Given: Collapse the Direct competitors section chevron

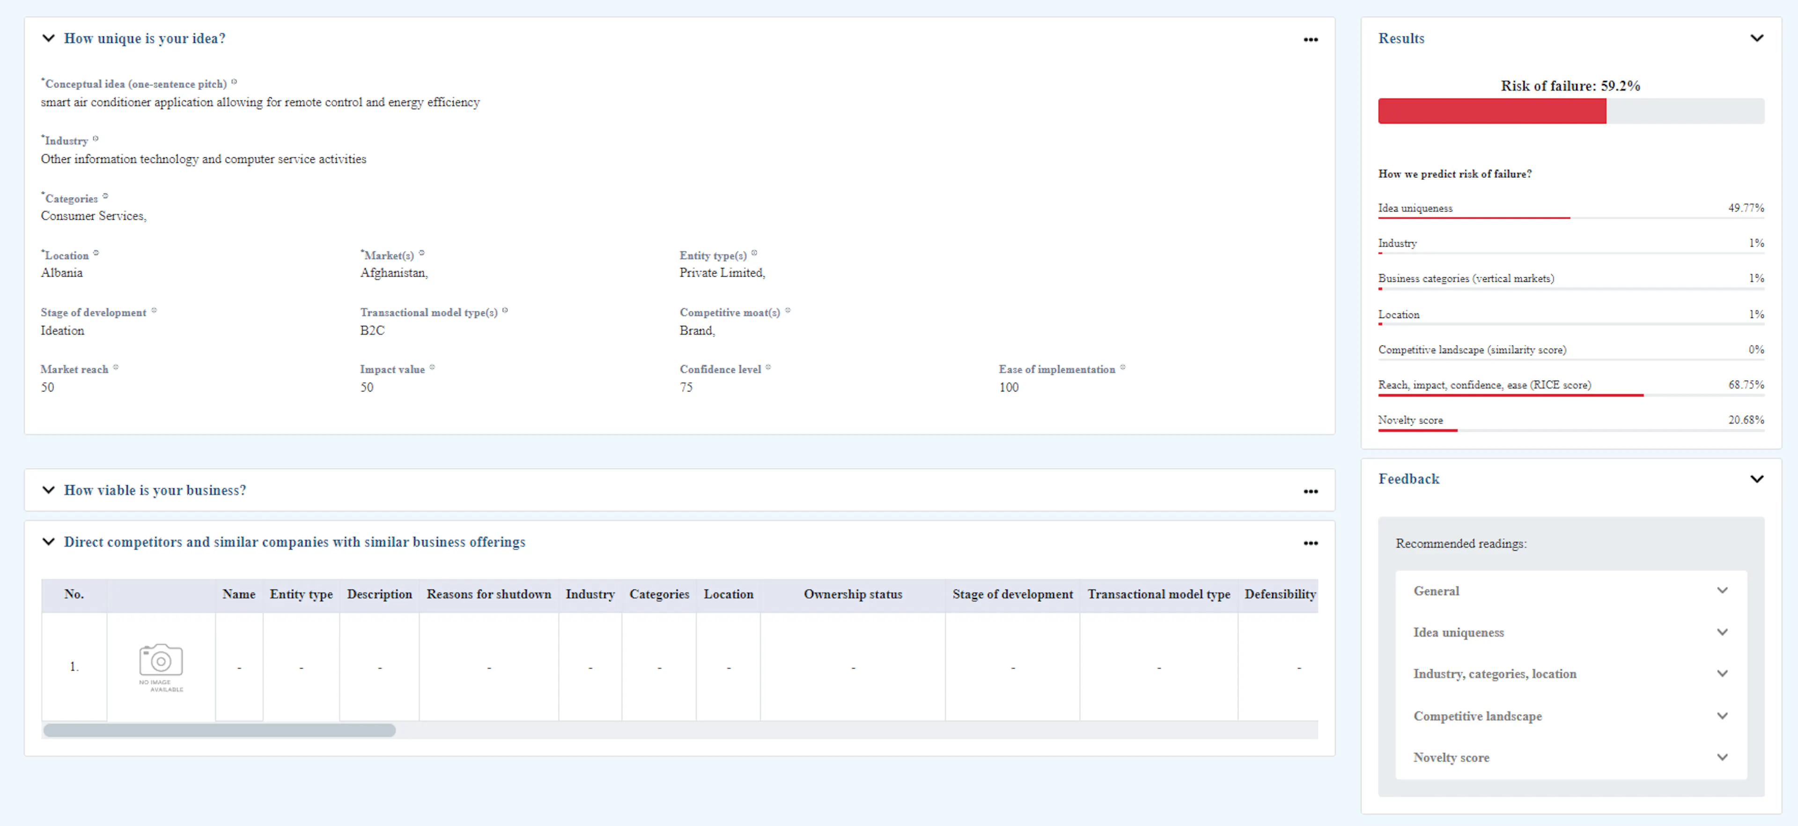Looking at the screenshot, I should (48, 542).
